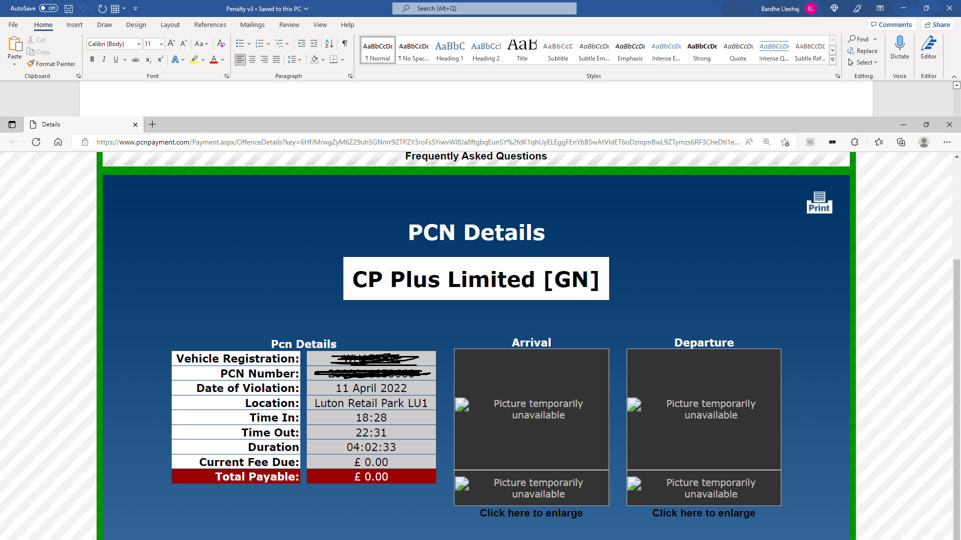Click the arrival Click here to enlarge link
This screenshot has height=540, width=961.
click(x=531, y=513)
